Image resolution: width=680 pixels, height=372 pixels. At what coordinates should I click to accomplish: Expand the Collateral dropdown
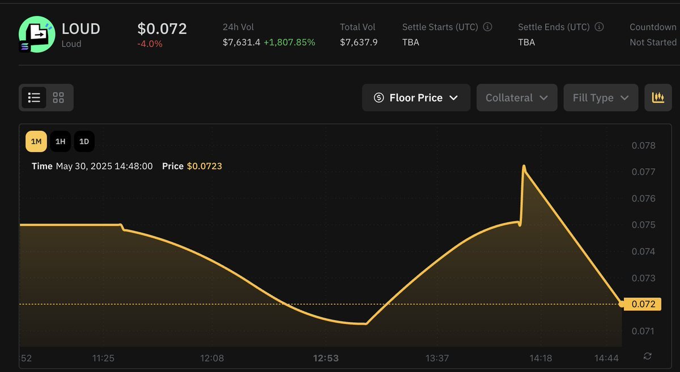click(517, 97)
